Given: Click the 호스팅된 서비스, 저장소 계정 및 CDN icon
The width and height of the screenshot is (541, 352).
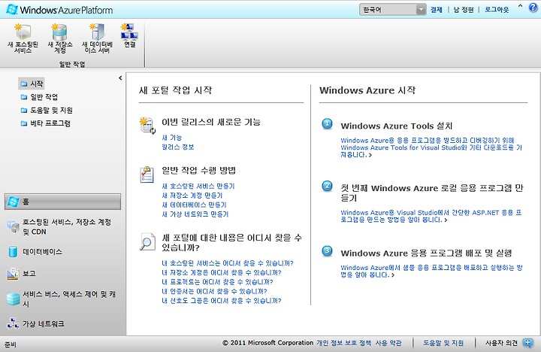Looking at the screenshot, I should (x=13, y=226).
